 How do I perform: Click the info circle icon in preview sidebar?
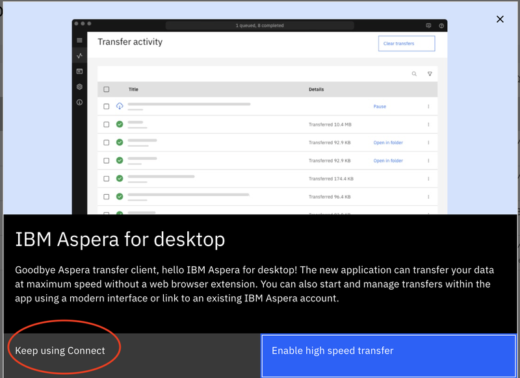[x=79, y=103]
